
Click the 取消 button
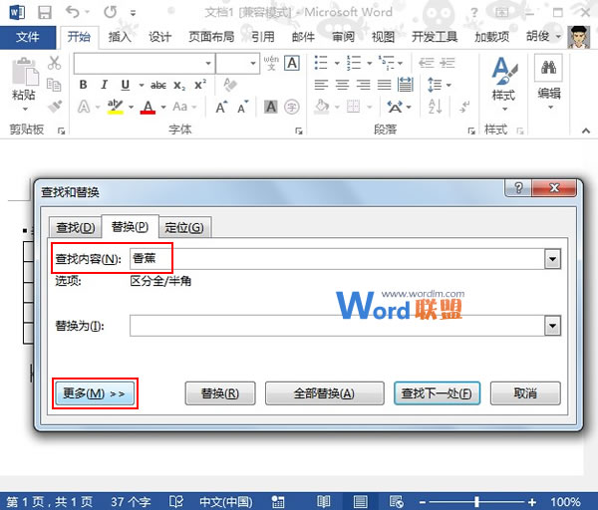pyautogui.click(x=525, y=393)
